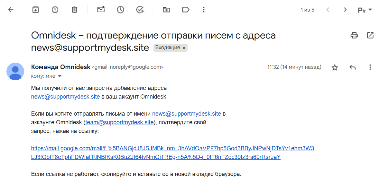Reply to Команда Omnidesk
This screenshot has width=380, height=184.
pos(353,67)
